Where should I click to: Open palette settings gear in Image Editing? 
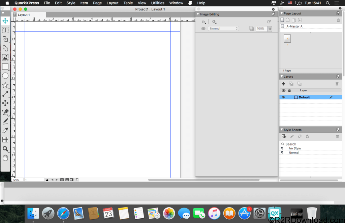coord(273,9)
